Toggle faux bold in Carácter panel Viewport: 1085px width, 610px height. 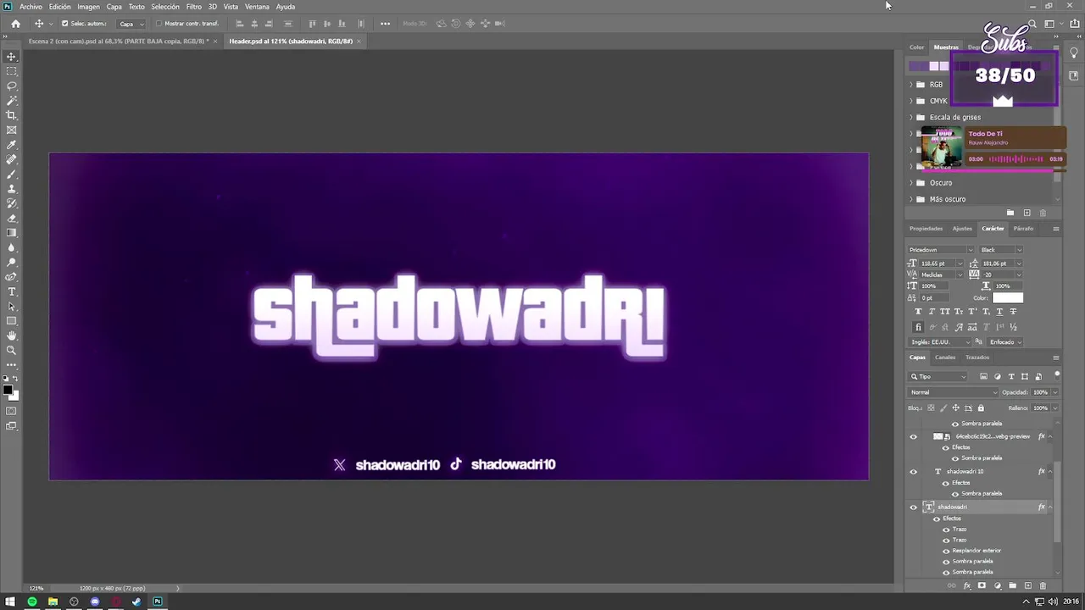point(918,312)
